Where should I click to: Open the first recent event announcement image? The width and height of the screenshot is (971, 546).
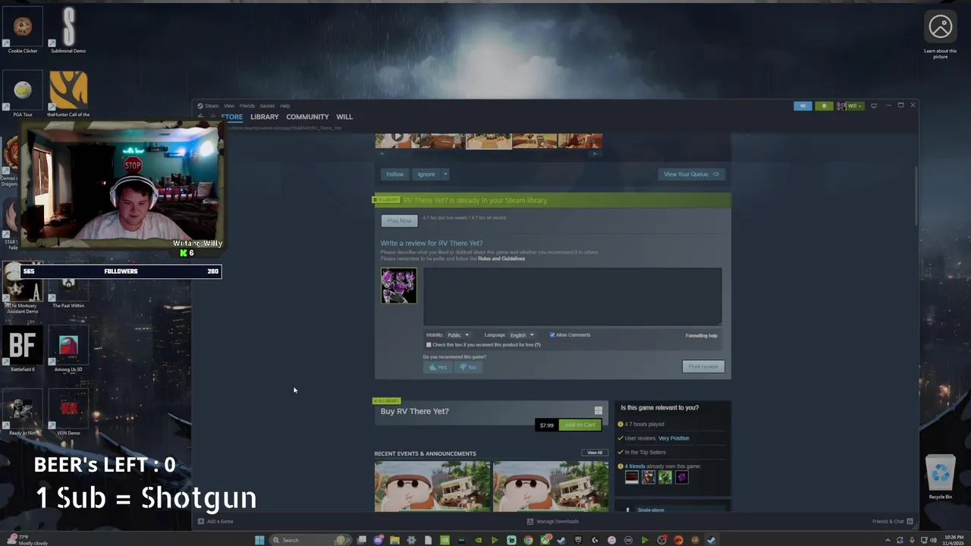(x=432, y=486)
